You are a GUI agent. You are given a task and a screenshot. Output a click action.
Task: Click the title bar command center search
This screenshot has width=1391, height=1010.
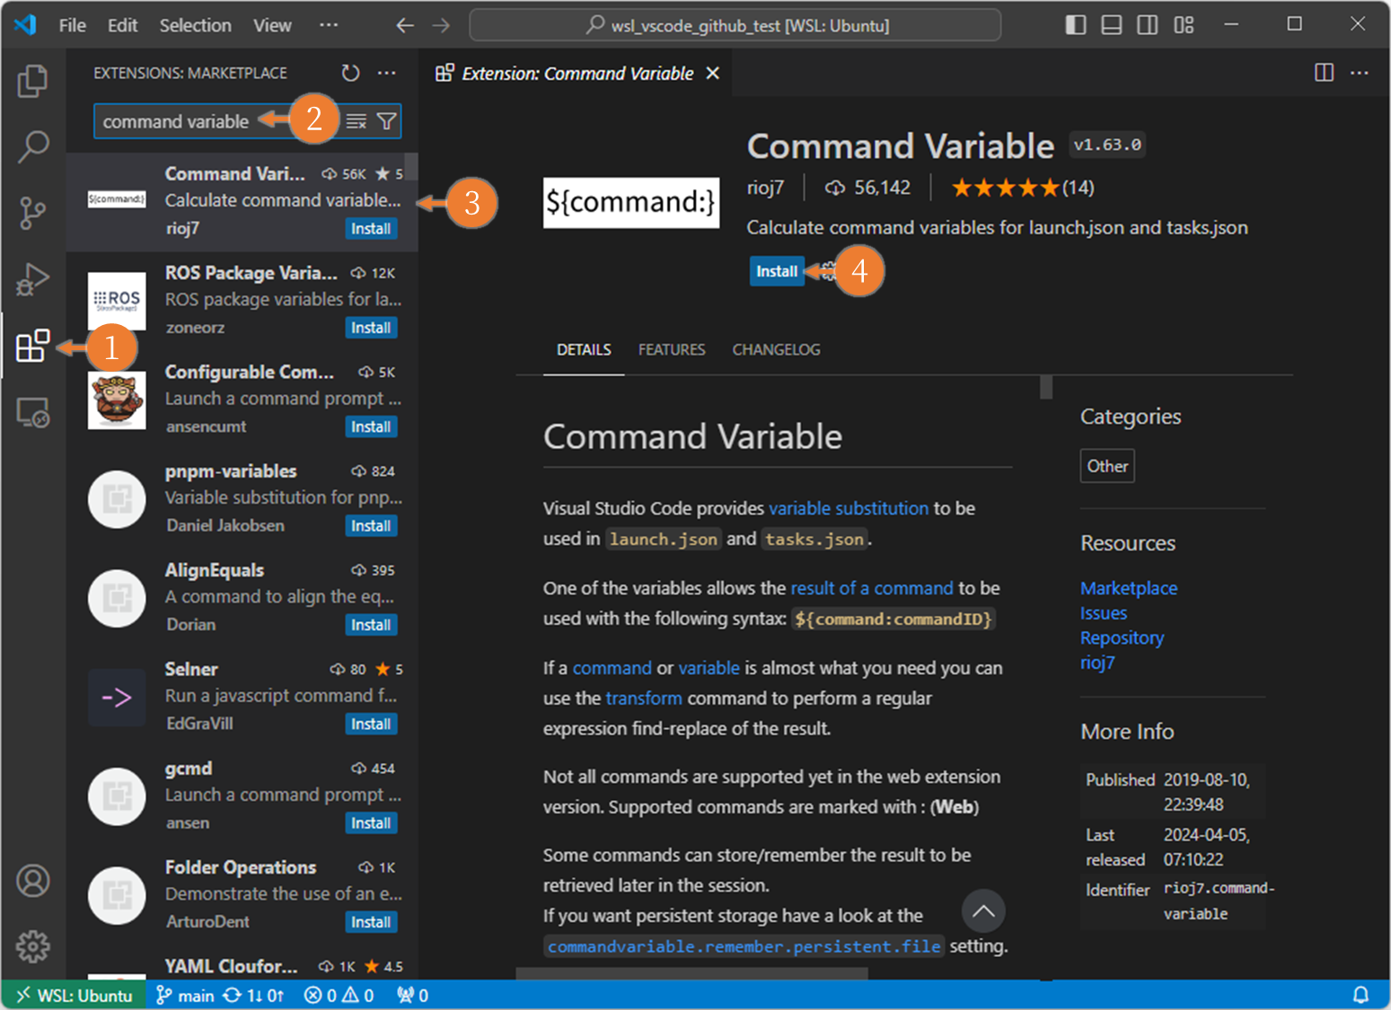pos(735,25)
